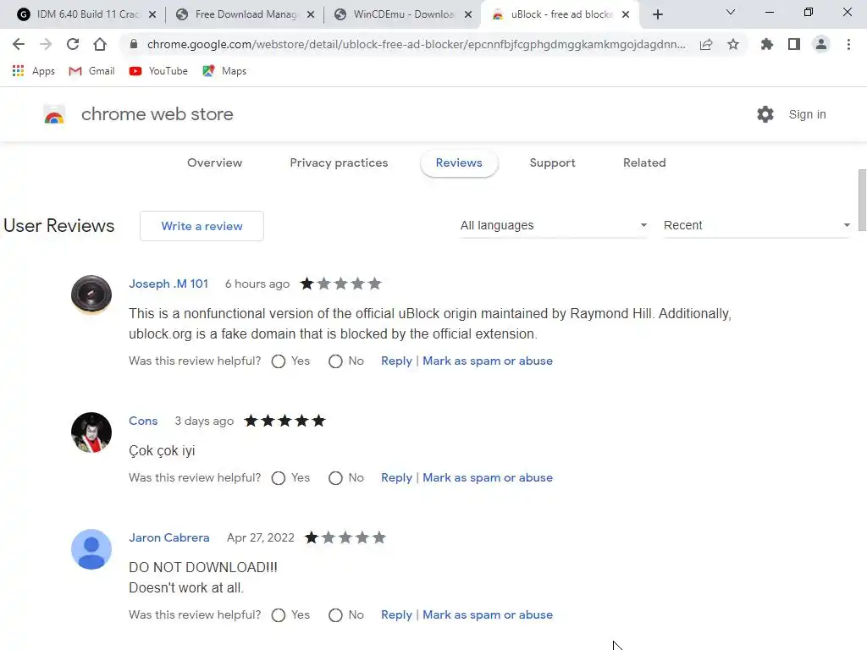867x650 pixels.
Task: Go back to the previous page
Action: click(19, 44)
